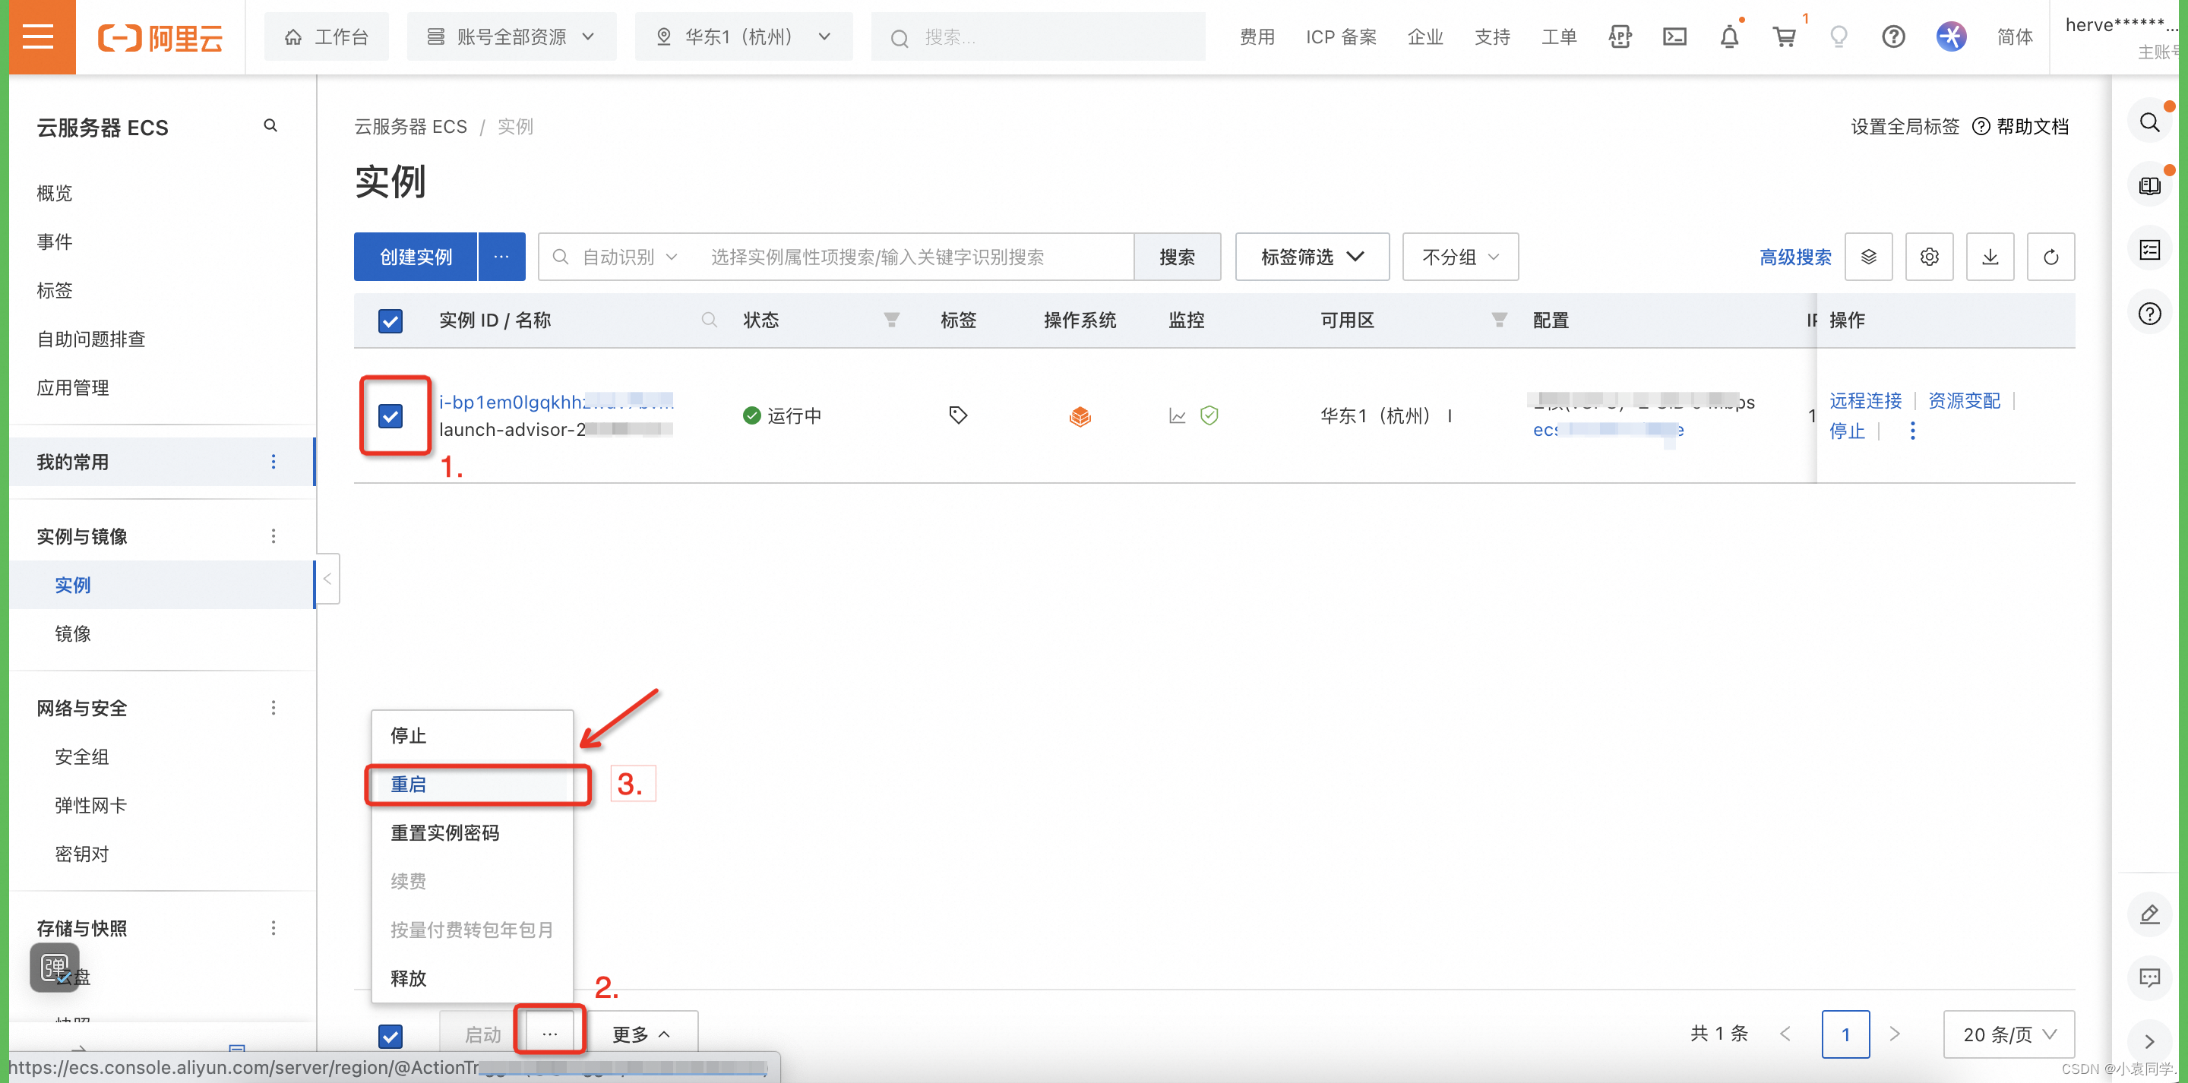Viewport: 2188px width, 1083px height.
Task: Go to page 1 in pagination
Action: tap(1845, 1034)
